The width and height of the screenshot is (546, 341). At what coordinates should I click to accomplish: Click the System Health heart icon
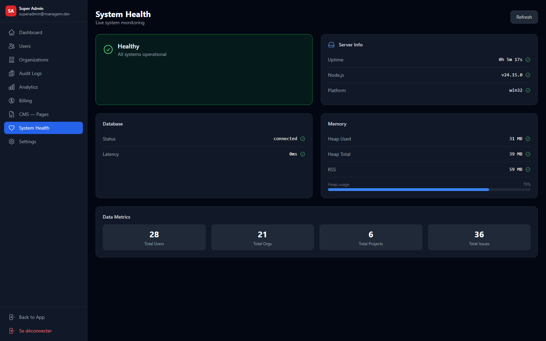tap(12, 128)
